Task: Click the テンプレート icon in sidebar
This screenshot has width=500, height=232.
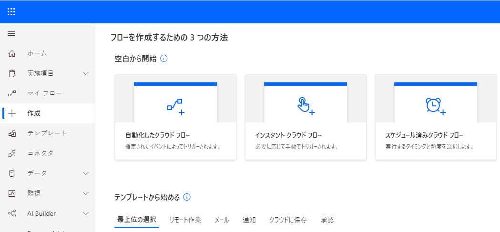Action: coord(12,133)
